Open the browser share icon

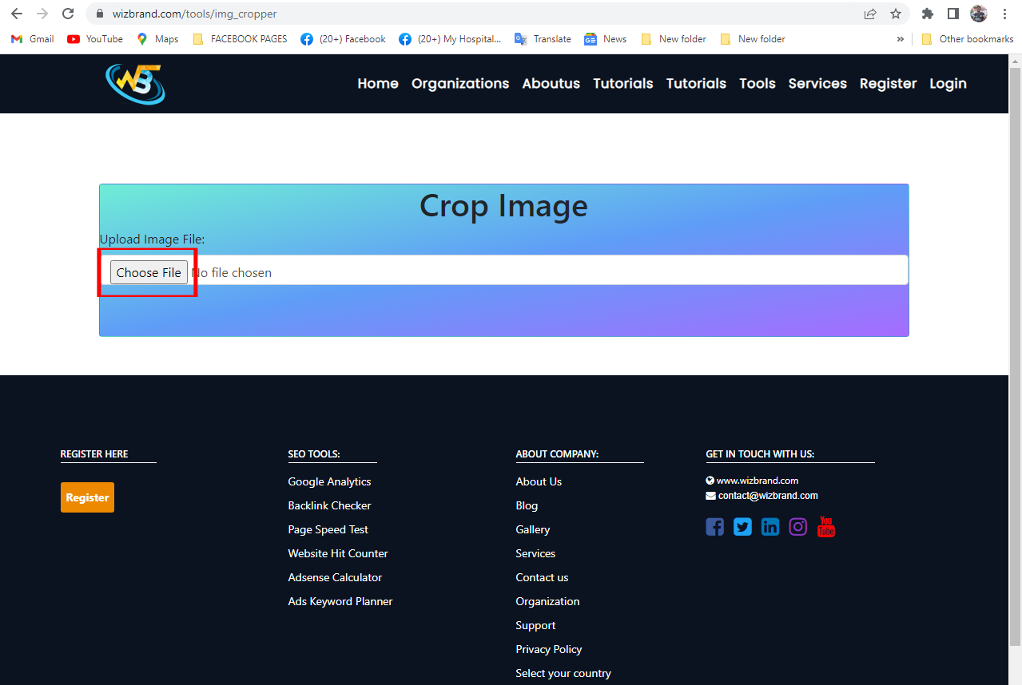tap(869, 14)
